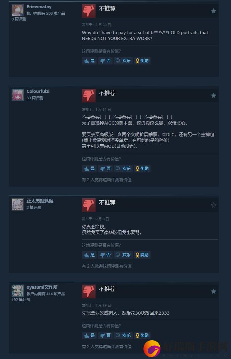This screenshot has width=231, height=359.
Task: Open the Colourfulzi username link
Action: coord(38,91)
